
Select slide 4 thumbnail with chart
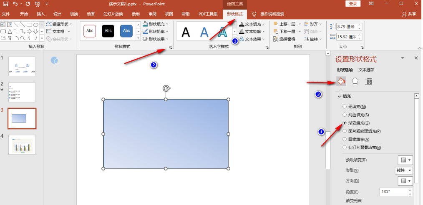click(x=22, y=145)
